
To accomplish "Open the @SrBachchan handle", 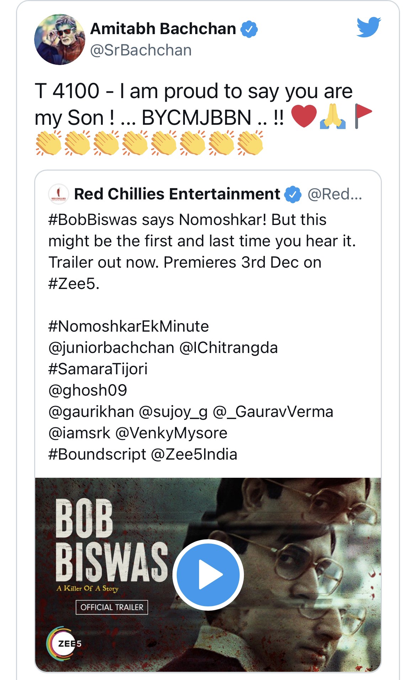I will [x=141, y=50].
